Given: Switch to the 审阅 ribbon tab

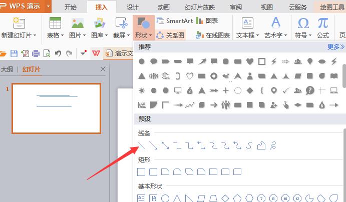Looking at the screenshot, I should tap(236, 7).
